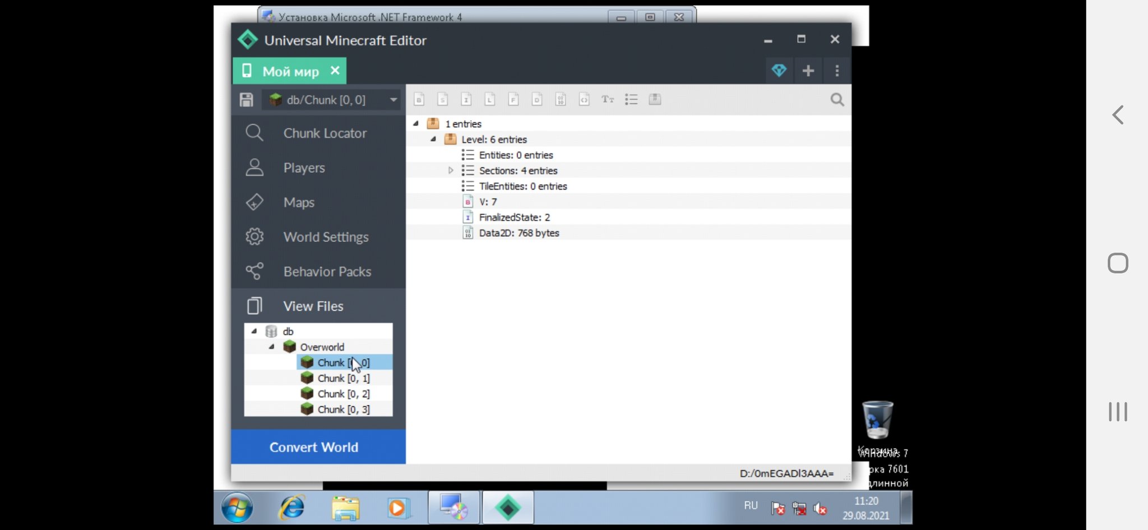Select the 'Data2D: 768 bytes' tag

[628, 233]
